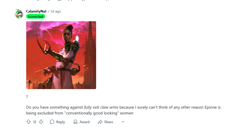The image size is (240, 129).
Task: Click the vote score number 12
Action: [35, 122]
